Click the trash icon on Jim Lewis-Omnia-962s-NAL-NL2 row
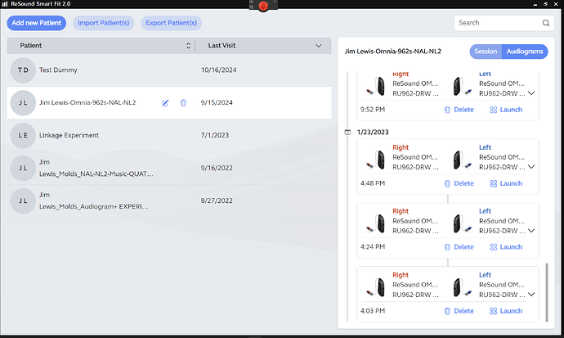 (183, 103)
